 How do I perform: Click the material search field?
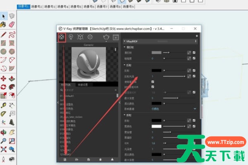(88, 90)
